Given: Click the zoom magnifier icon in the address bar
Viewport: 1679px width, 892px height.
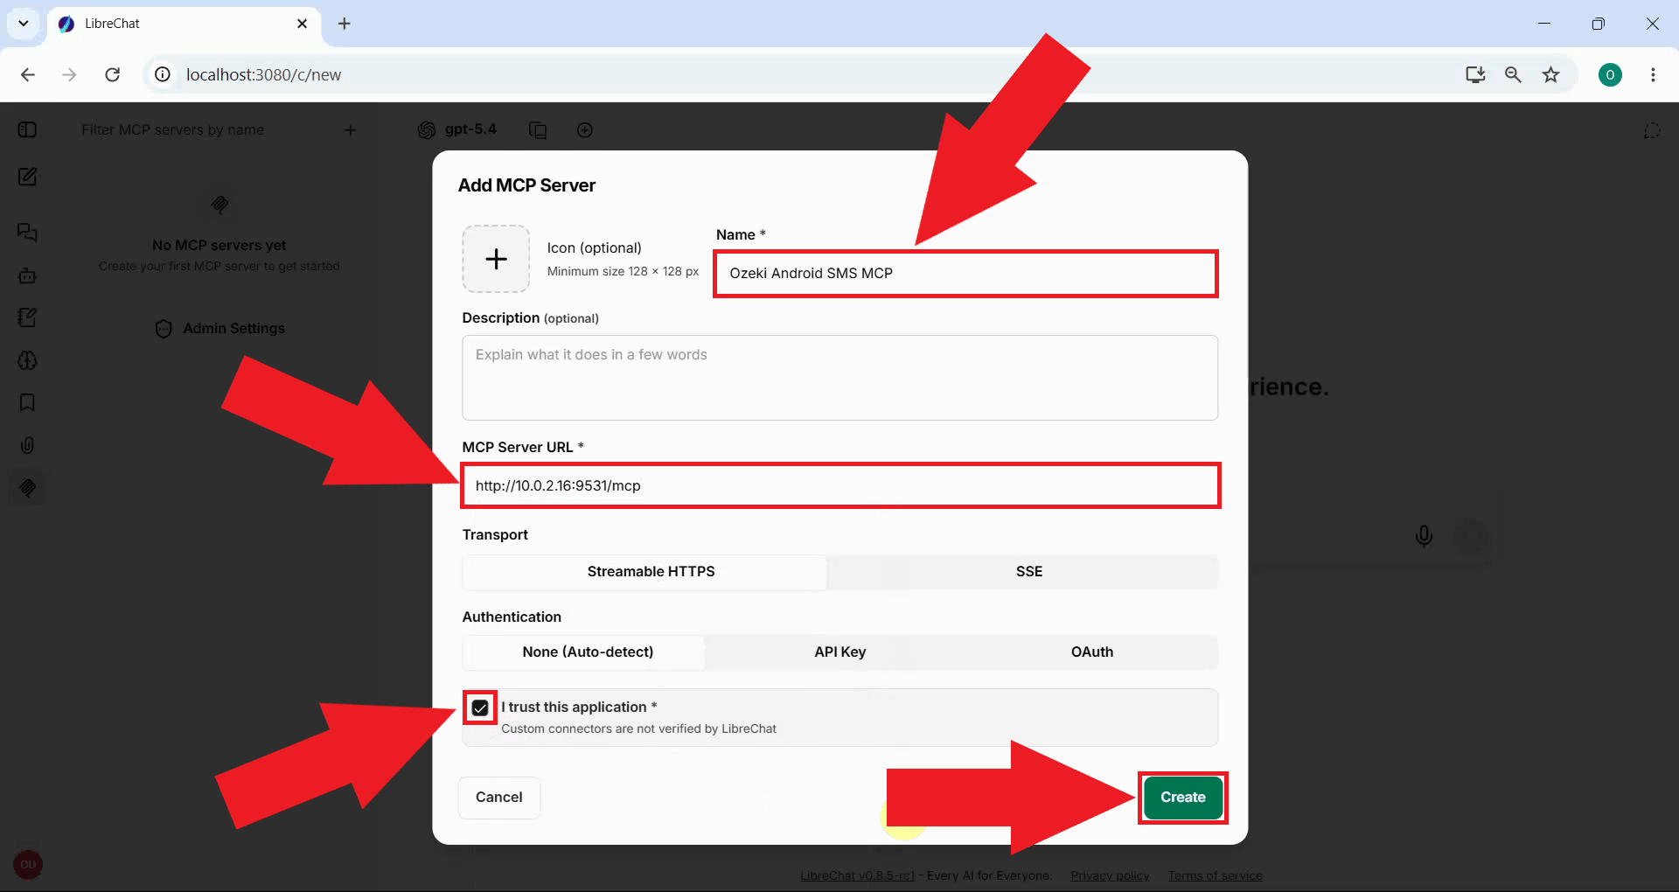Looking at the screenshot, I should click(1513, 74).
